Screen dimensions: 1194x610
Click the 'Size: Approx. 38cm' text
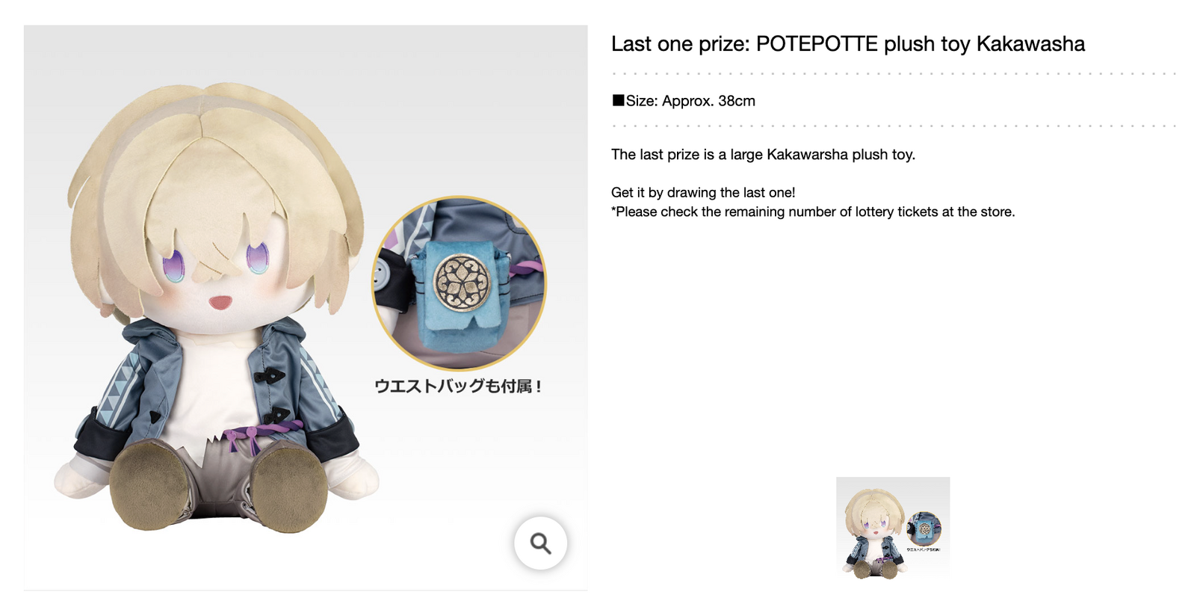(690, 101)
